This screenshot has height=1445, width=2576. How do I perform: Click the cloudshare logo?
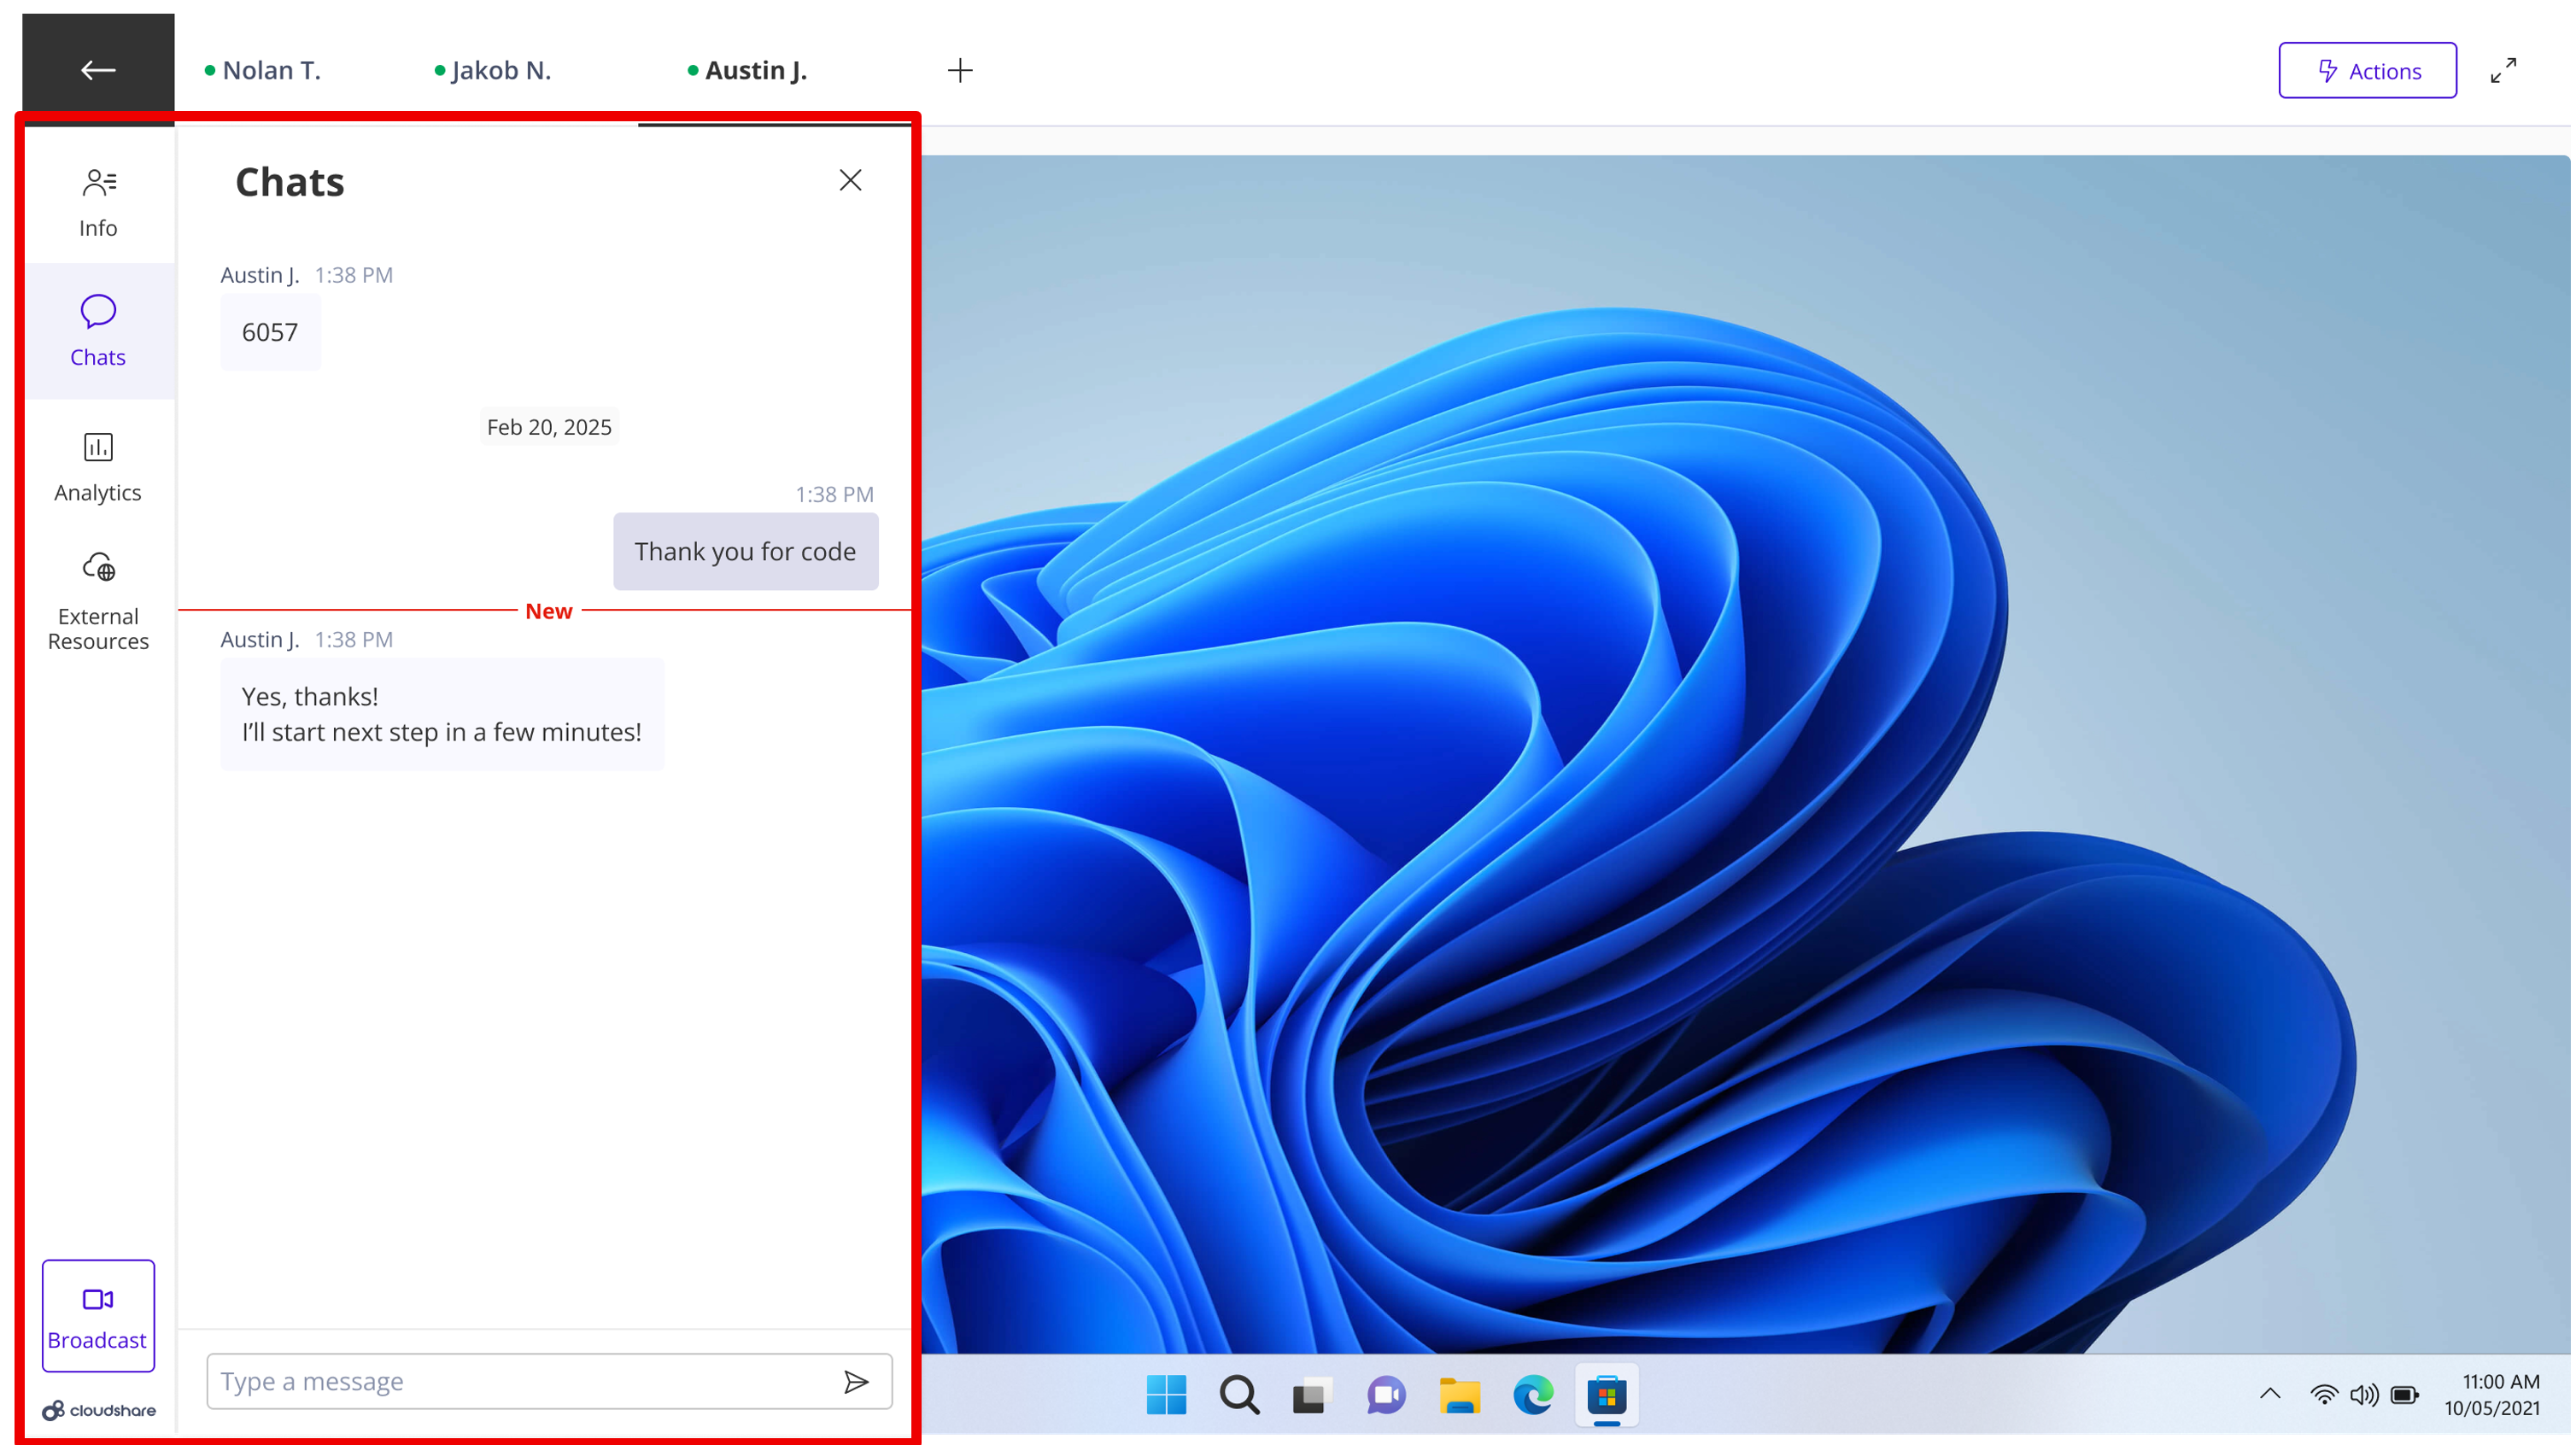coord(97,1410)
